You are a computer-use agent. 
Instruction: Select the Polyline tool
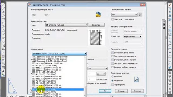[3, 12]
